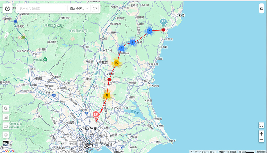The height and width of the screenshot is (153, 267).
Task: Open the キーボード ショートカット link
Action: (x=203, y=151)
